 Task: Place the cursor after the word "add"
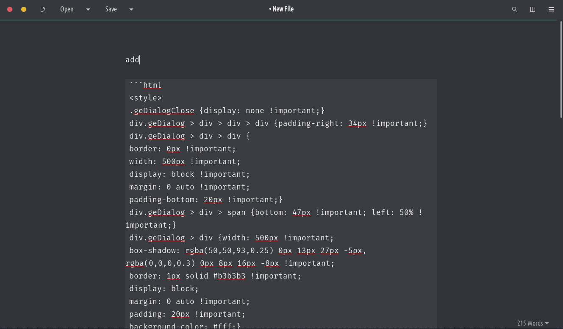click(x=140, y=60)
